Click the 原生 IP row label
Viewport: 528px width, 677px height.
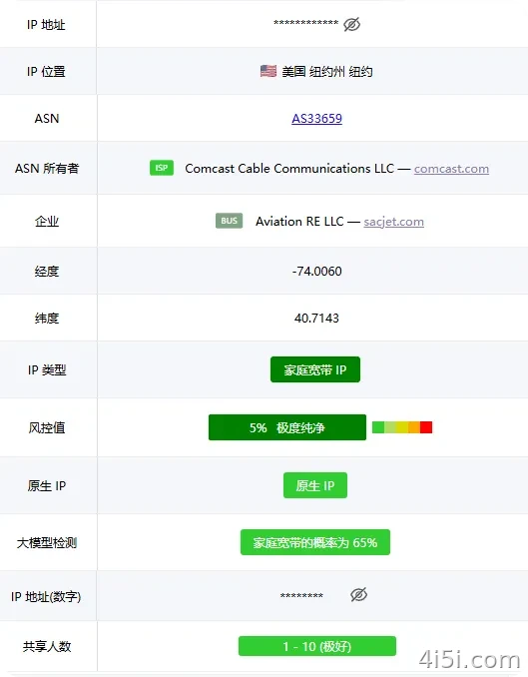coord(47,485)
